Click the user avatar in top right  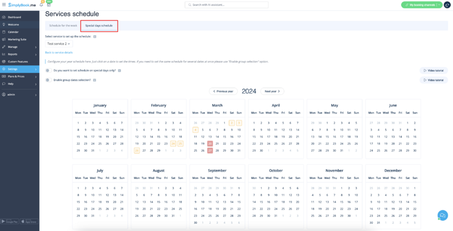tap(447, 5)
